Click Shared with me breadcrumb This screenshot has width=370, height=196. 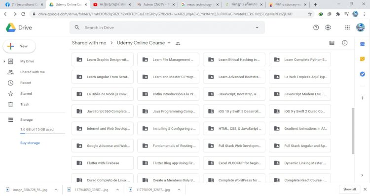coord(89,43)
